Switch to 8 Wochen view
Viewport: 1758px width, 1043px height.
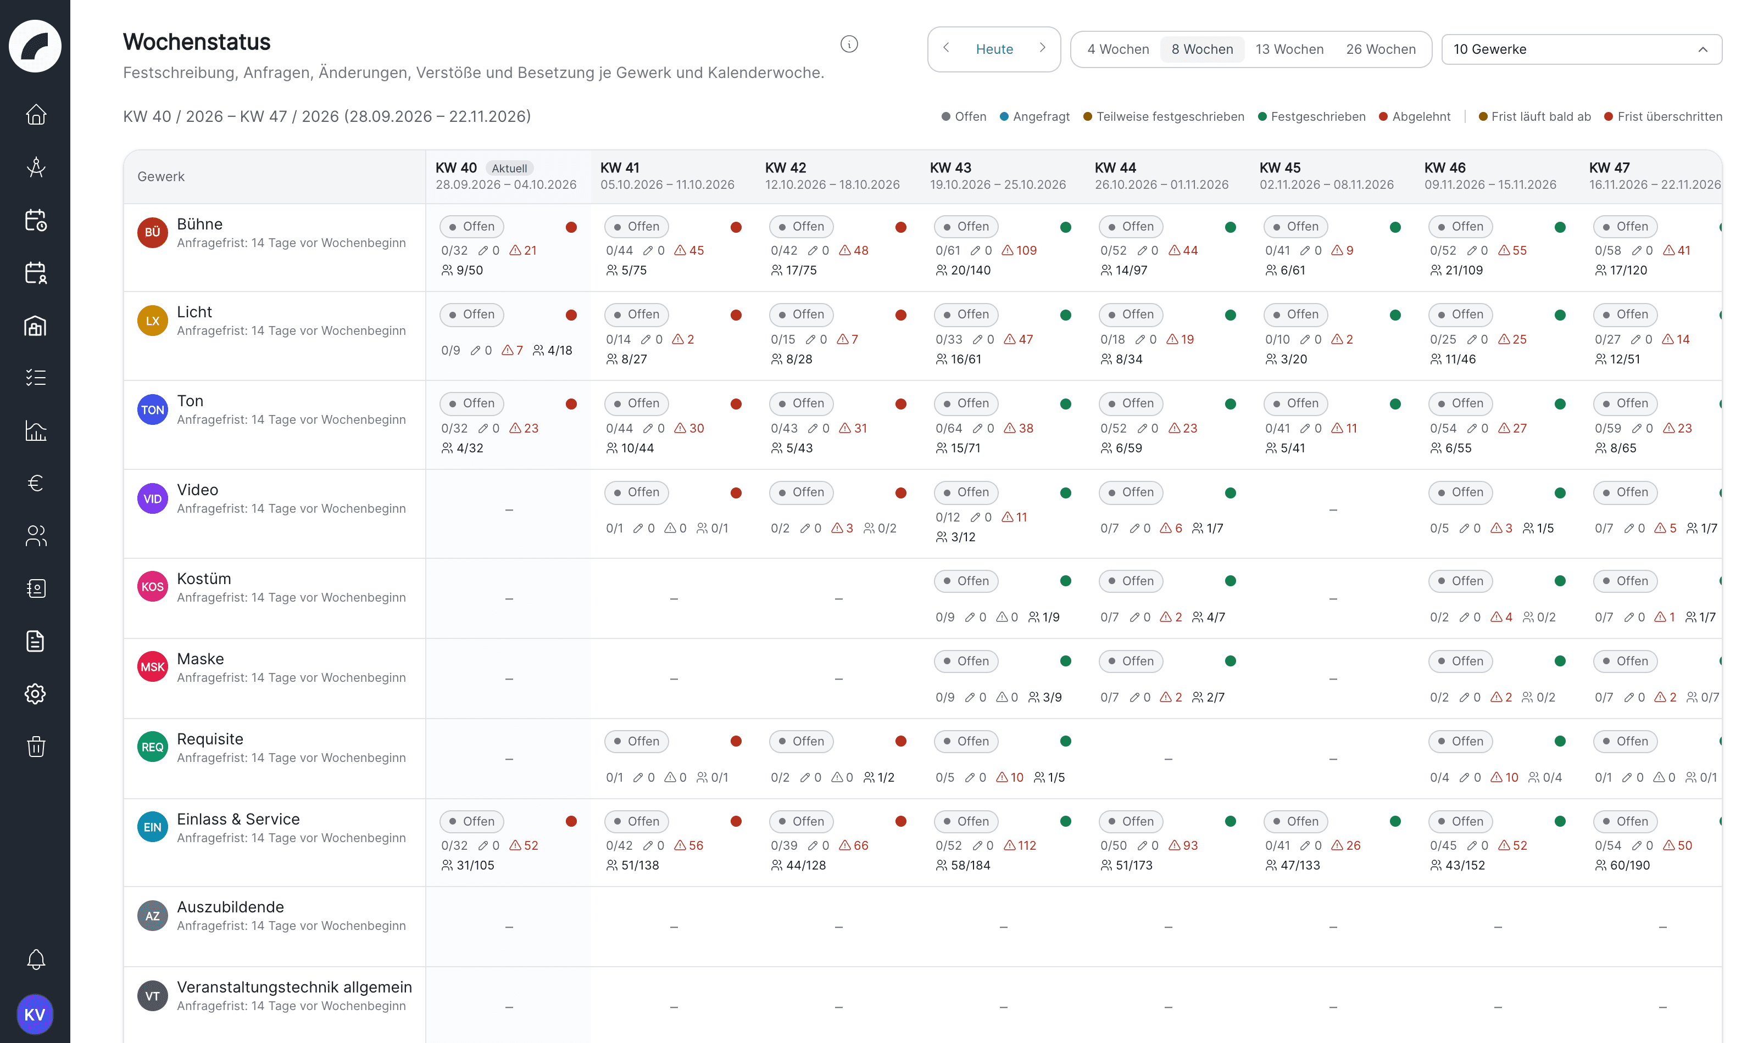pyautogui.click(x=1202, y=49)
